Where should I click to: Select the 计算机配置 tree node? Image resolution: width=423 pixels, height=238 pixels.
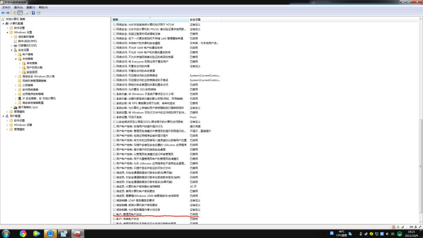(x=16, y=23)
